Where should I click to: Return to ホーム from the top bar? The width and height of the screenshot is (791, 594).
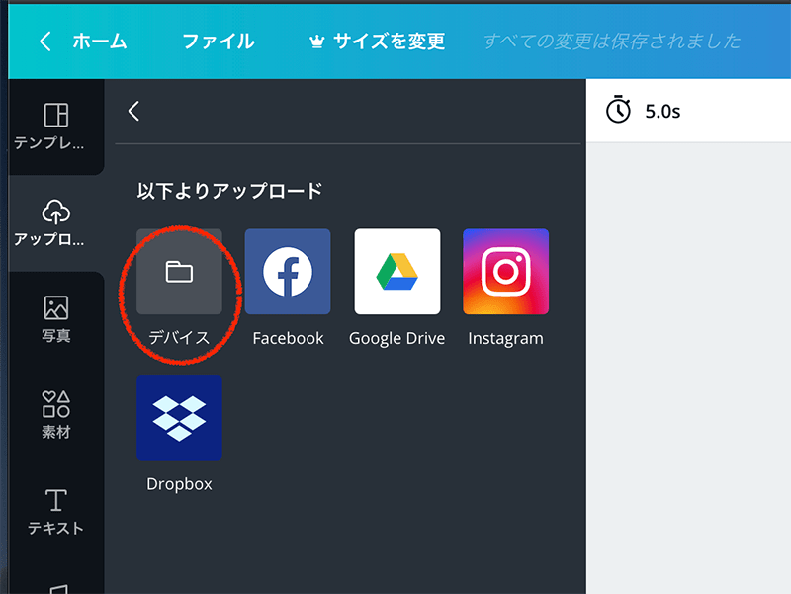tap(84, 42)
